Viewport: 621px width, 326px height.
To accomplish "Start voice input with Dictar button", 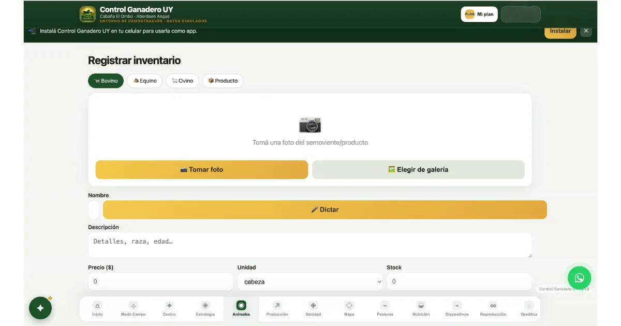I will tap(325, 210).
